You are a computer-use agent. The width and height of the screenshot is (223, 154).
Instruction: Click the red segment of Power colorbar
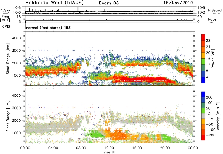click(x=203, y=37)
